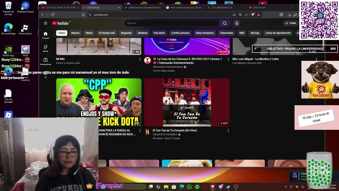Open the CPP Kick Dota video thumbnail

(99, 102)
